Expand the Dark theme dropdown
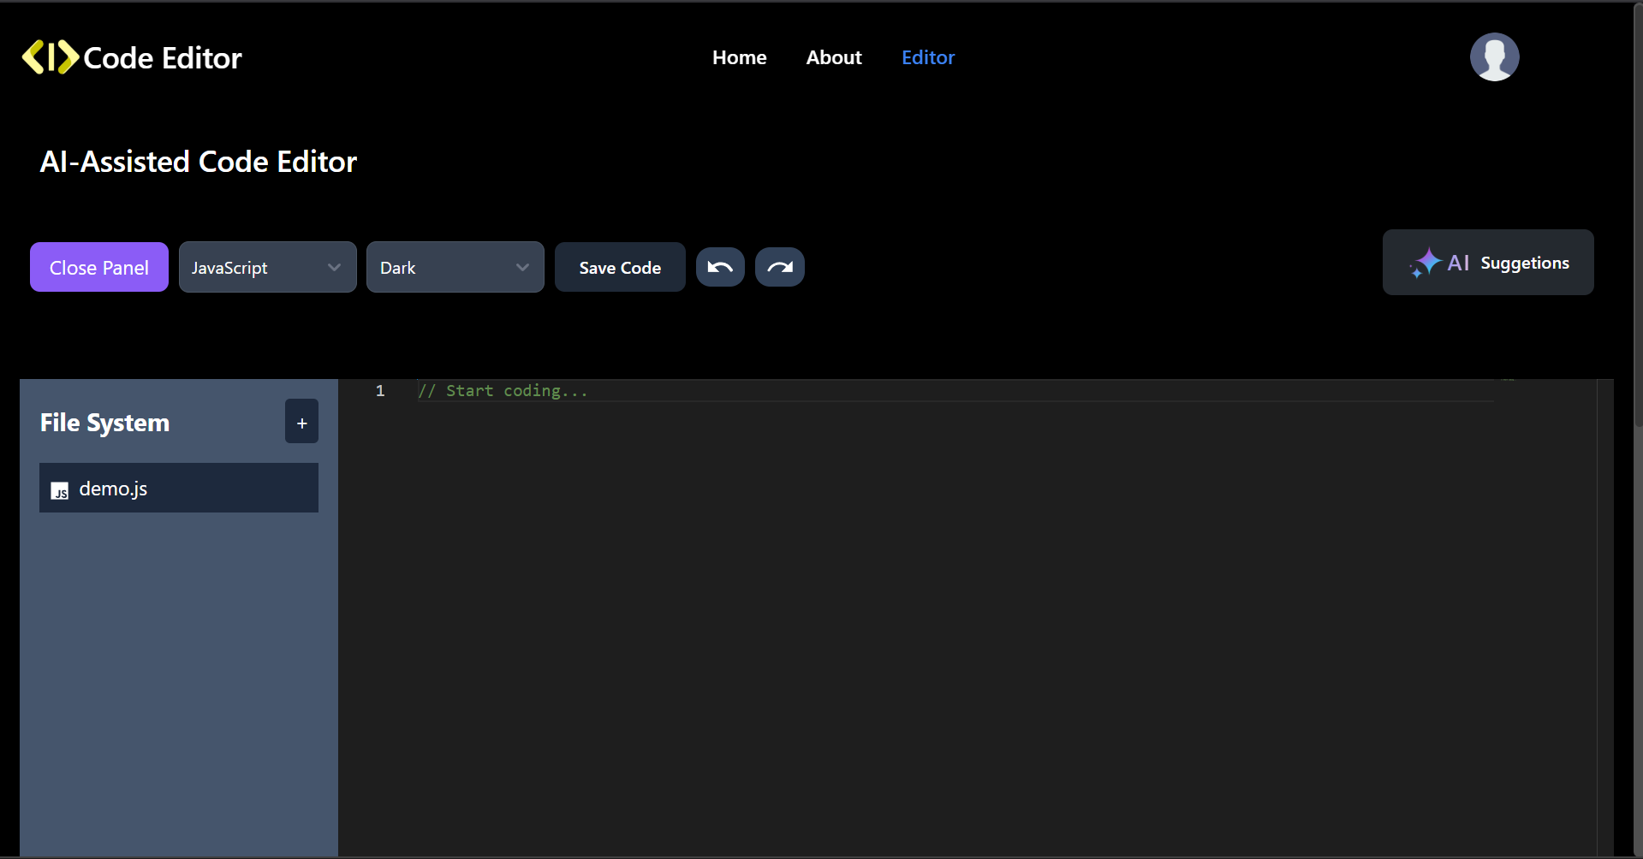This screenshot has height=859, width=1643. [455, 267]
